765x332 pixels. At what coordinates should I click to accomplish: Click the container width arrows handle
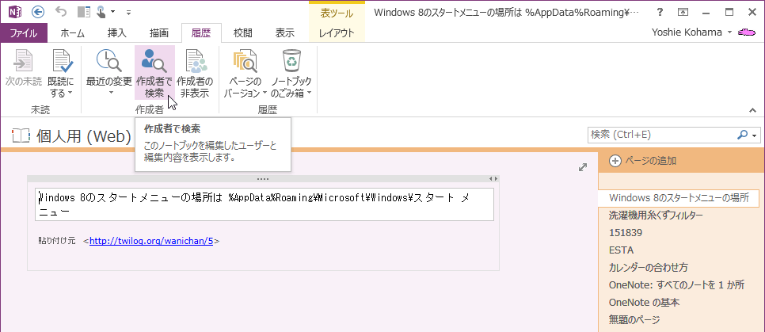tap(493, 179)
